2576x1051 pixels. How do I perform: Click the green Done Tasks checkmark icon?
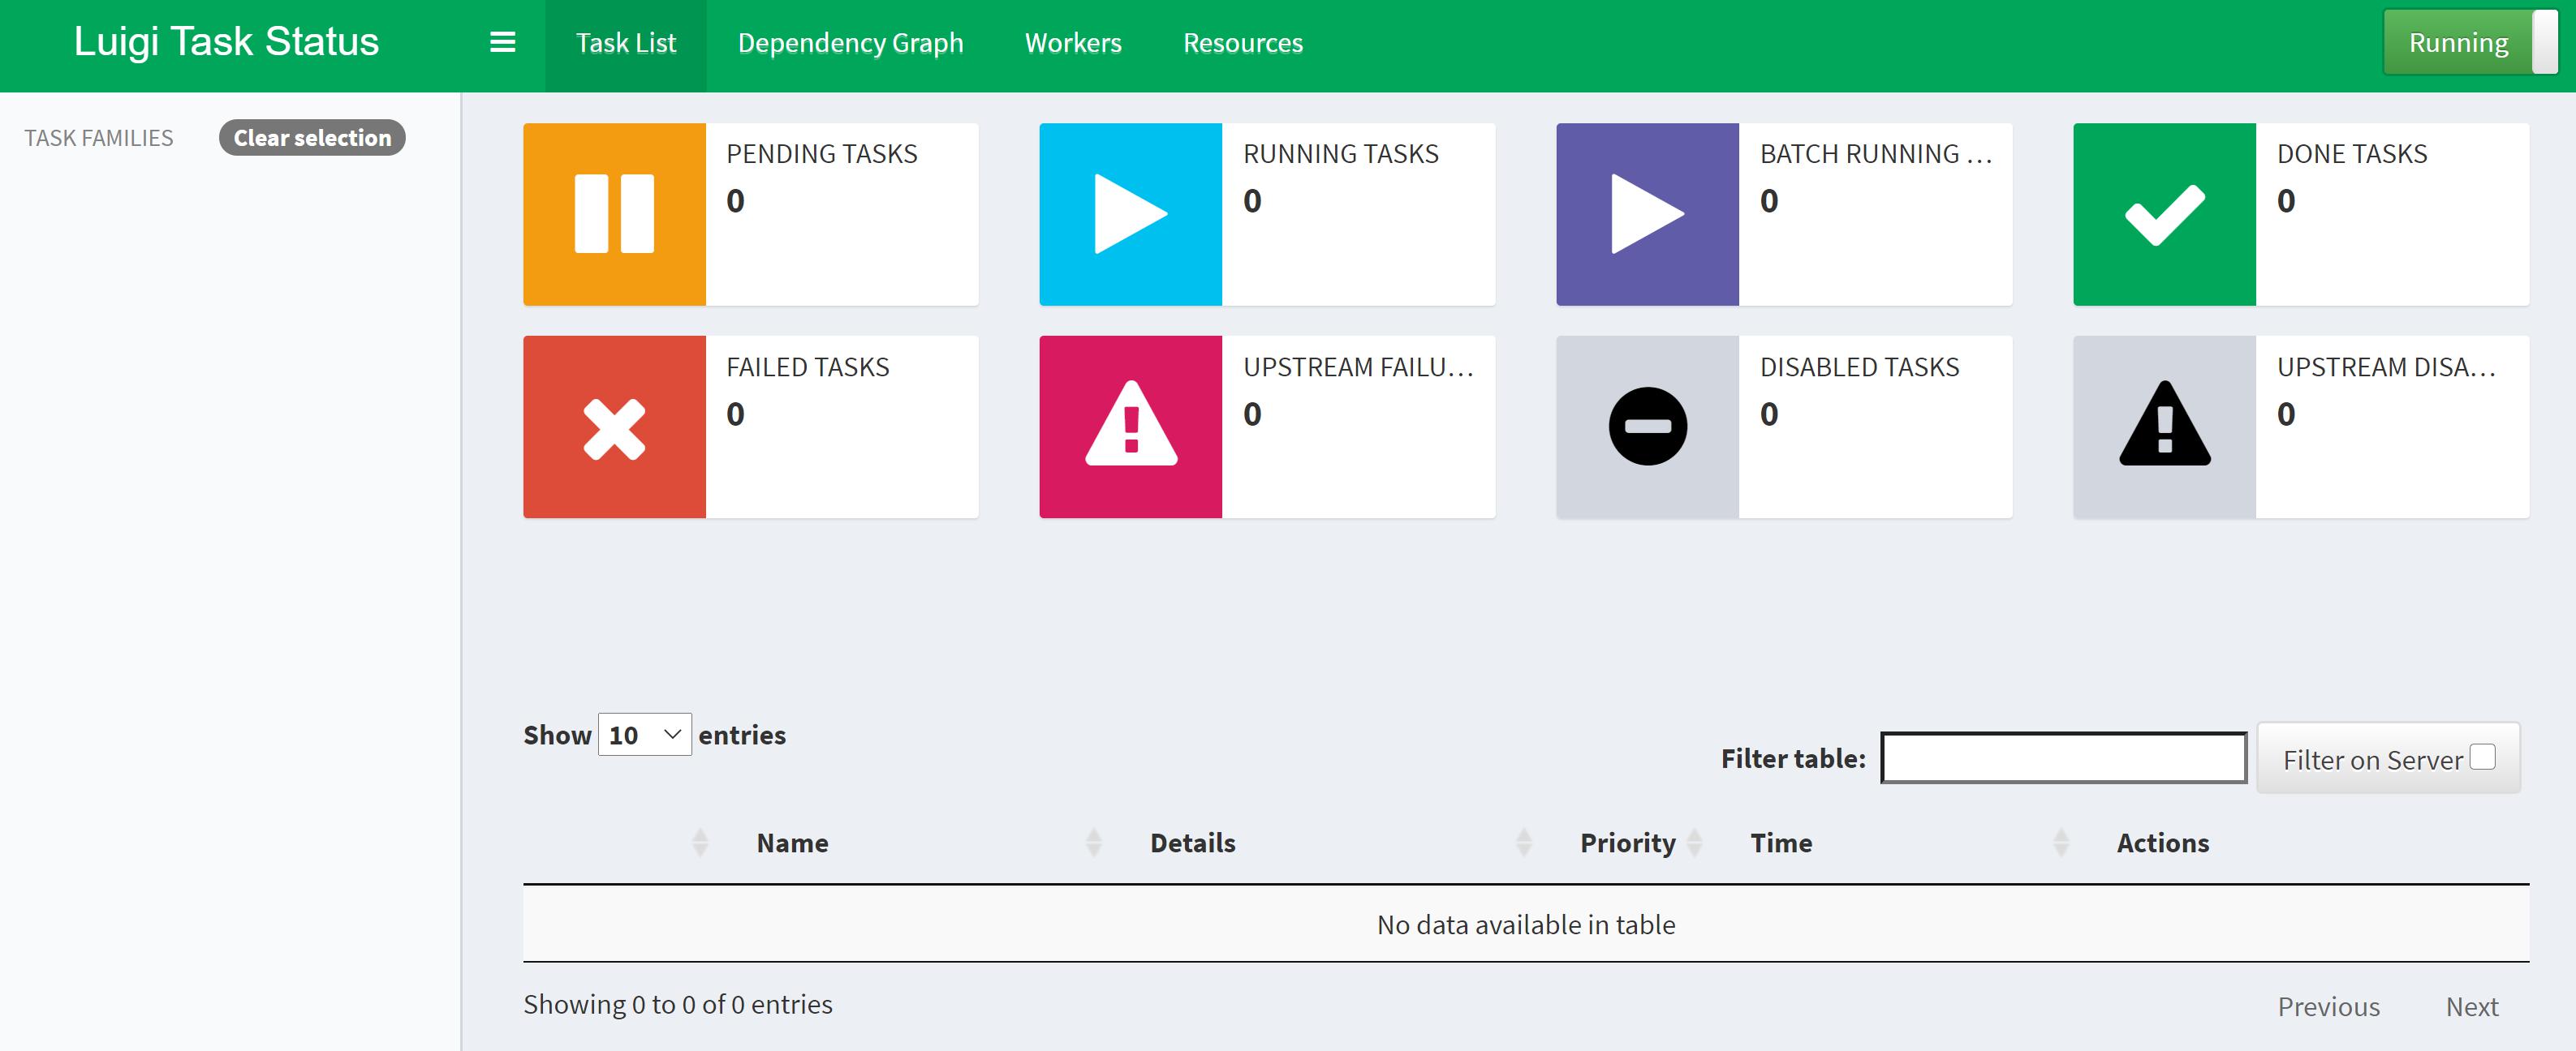click(2164, 214)
